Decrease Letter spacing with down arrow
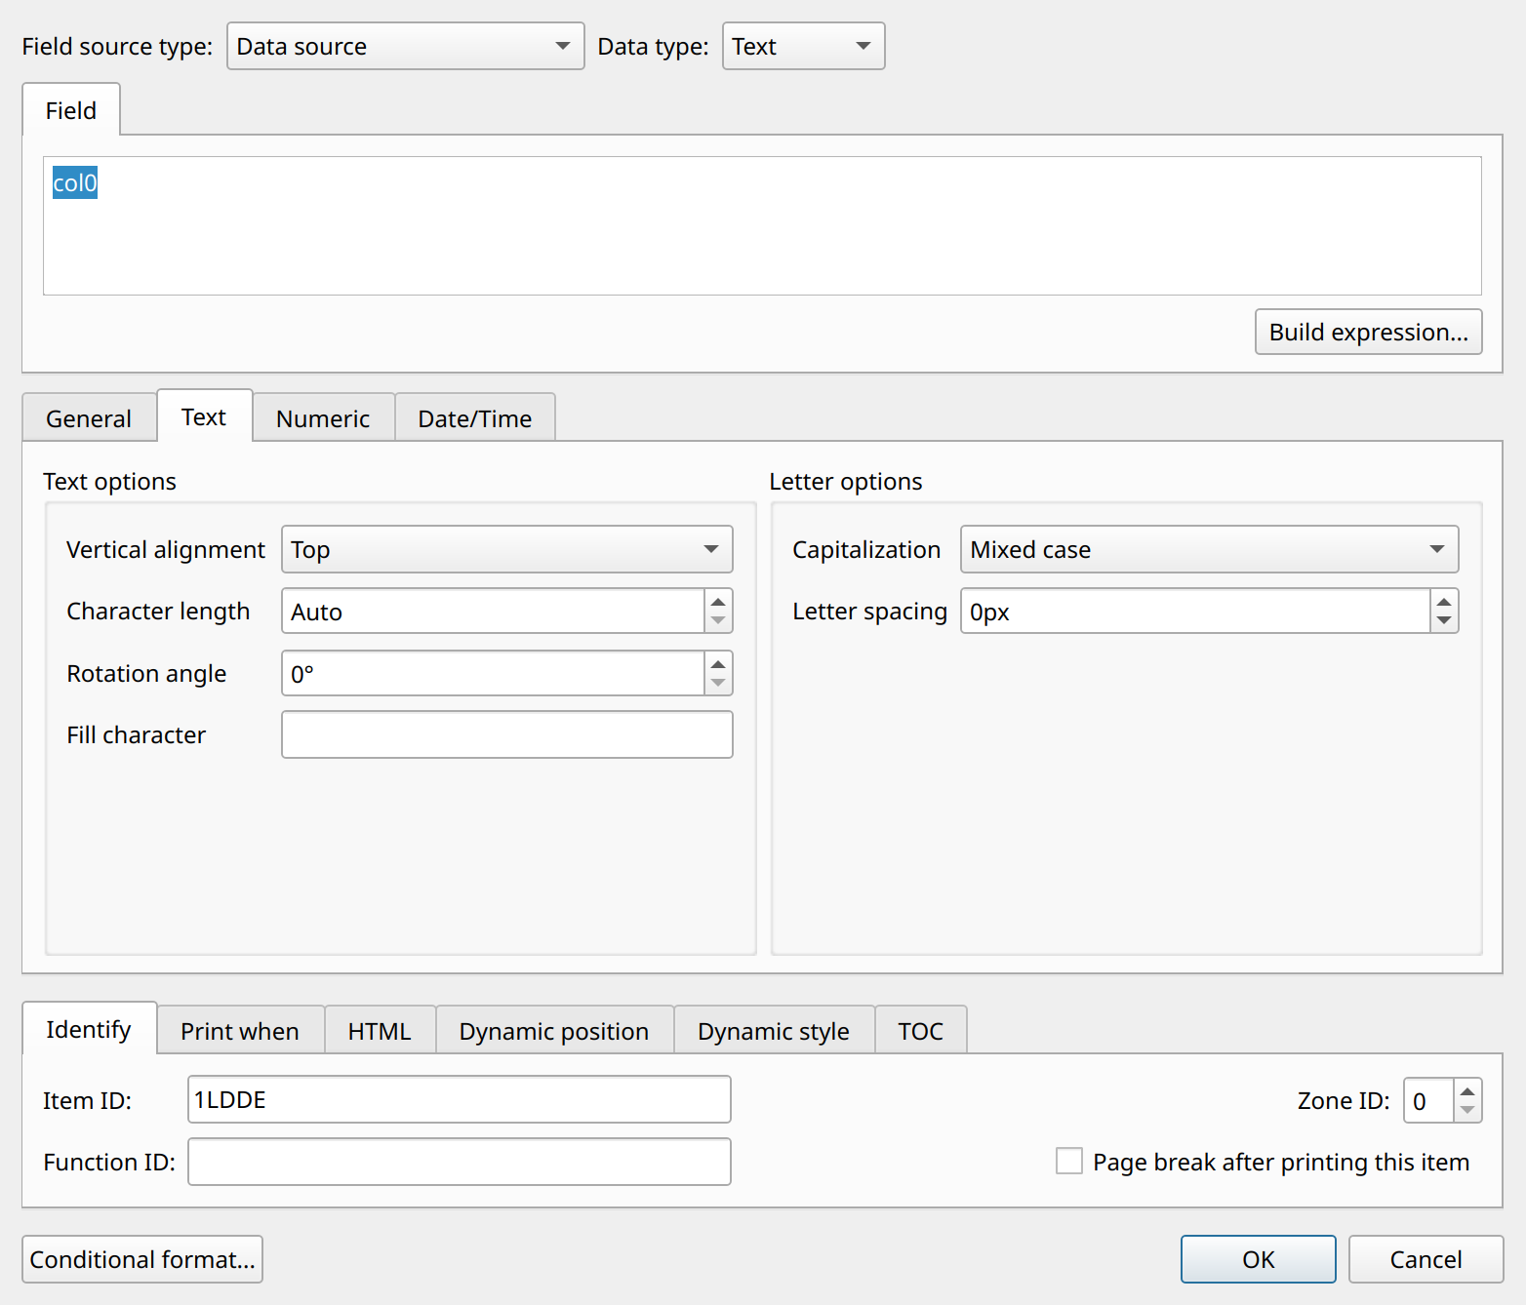This screenshot has width=1526, height=1305. [1444, 621]
